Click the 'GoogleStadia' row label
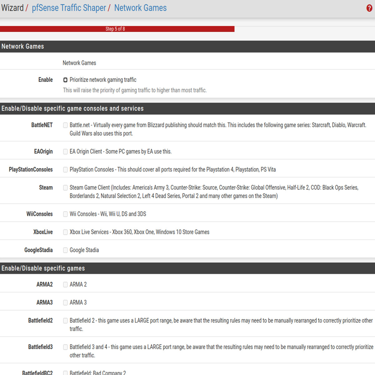375x375 pixels. tap(38, 250)
